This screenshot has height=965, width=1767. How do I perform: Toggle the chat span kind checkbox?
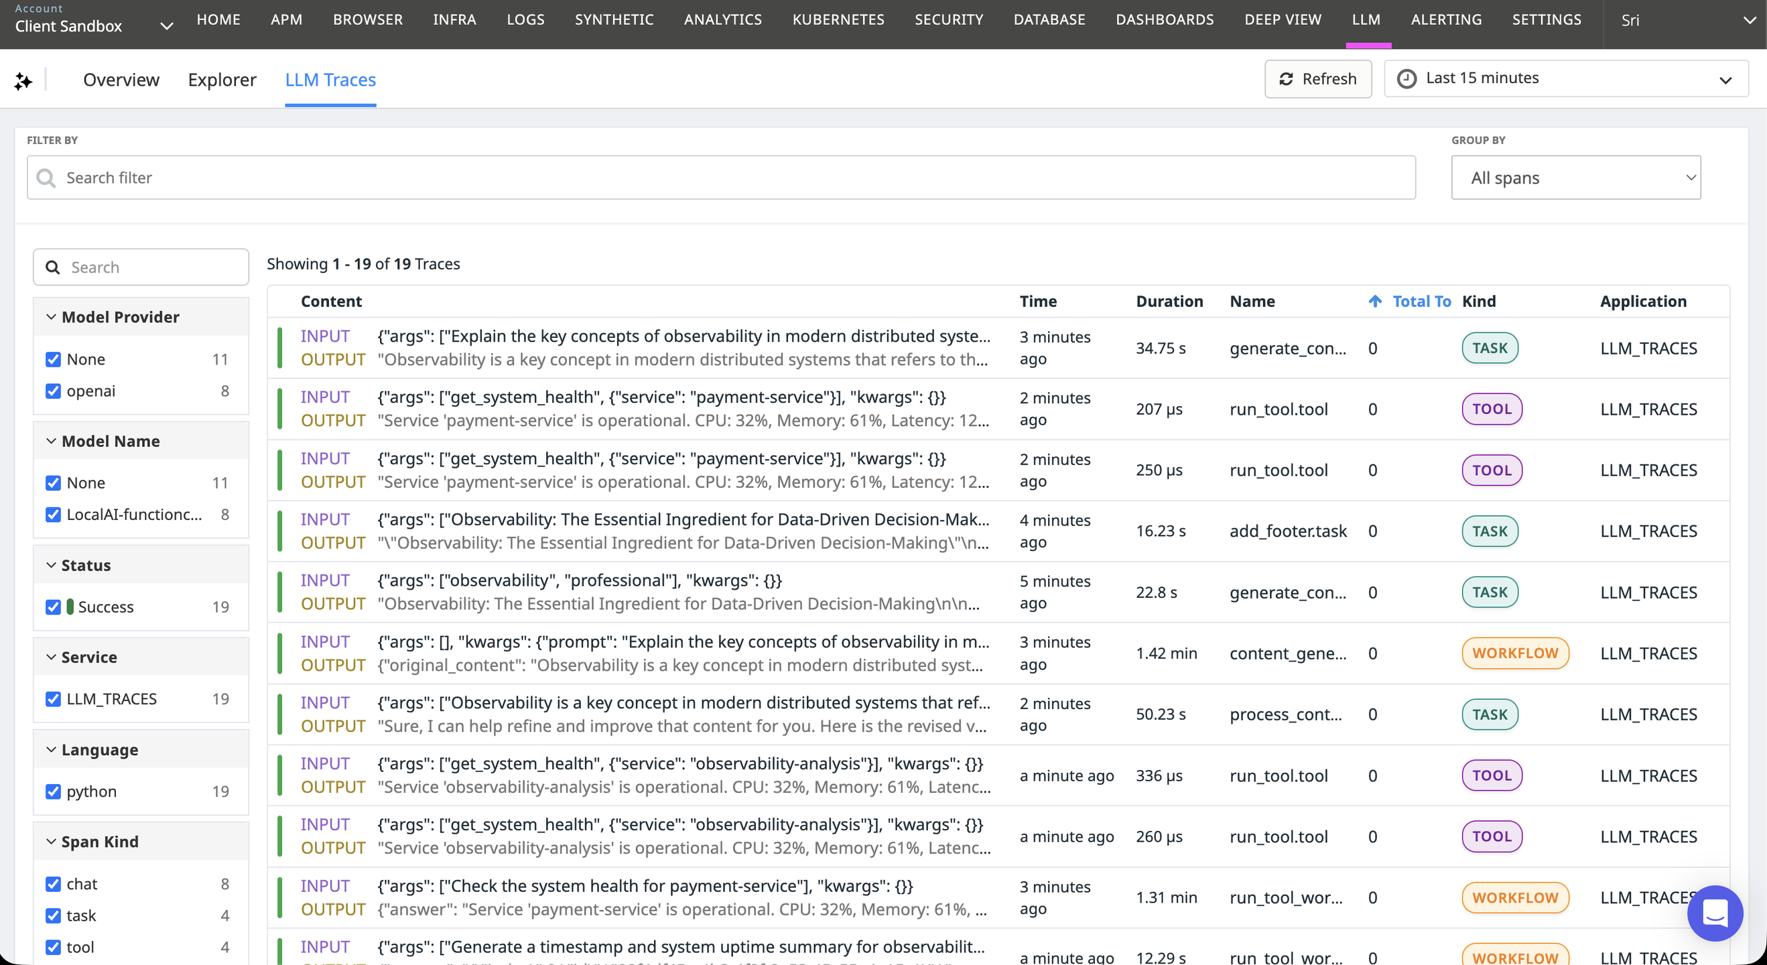tap(53, 884)
